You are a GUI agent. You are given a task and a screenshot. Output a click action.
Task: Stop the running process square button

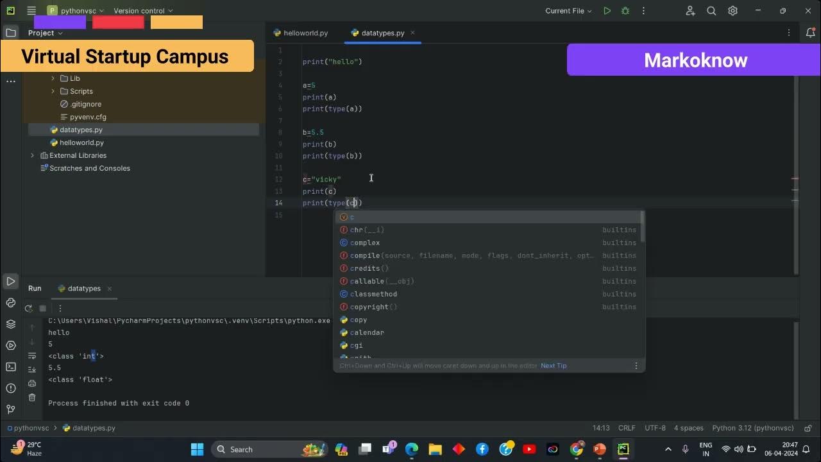coord(43,308)
